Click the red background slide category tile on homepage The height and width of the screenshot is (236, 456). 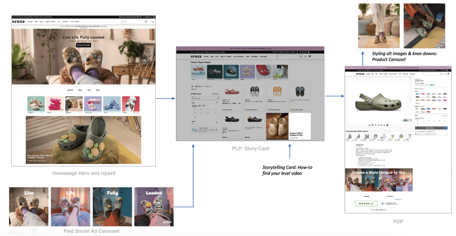130,104
